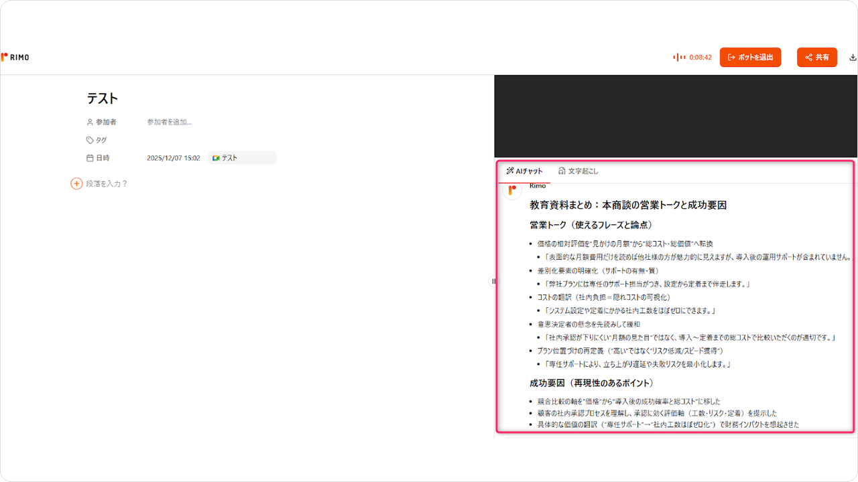This screenshot has width=858, height=482.
Task: Focus the 参加者を追加 field
Action: pos(169,123)
